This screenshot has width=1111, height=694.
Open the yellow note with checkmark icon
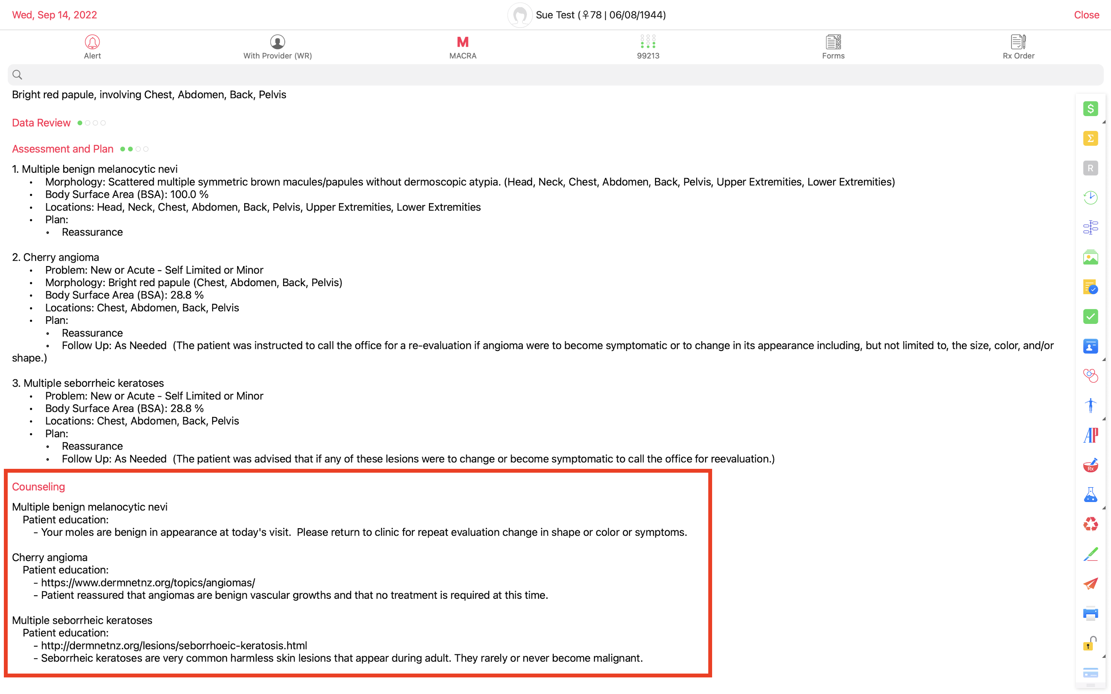1090,287
